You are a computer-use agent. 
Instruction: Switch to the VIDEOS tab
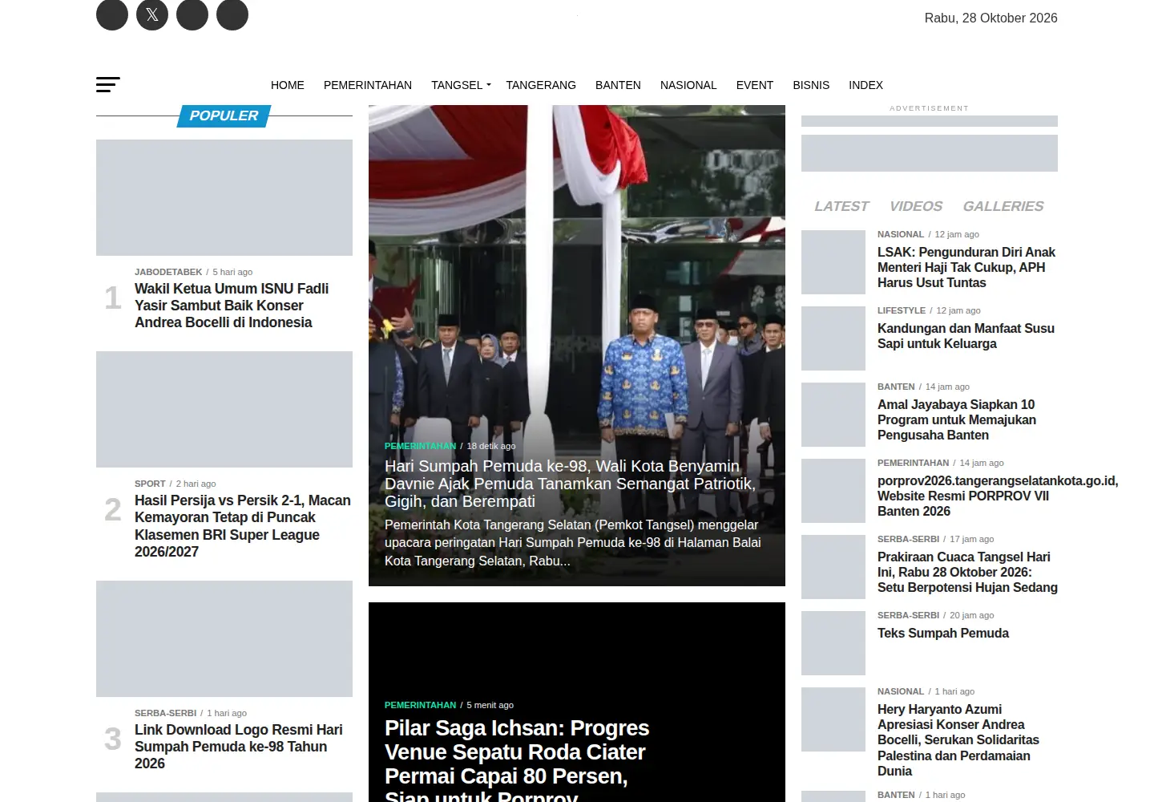coord(916,206)
